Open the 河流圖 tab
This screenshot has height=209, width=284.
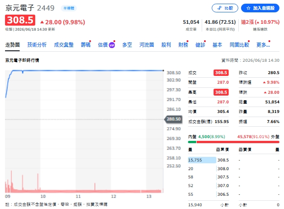(146, 45)
